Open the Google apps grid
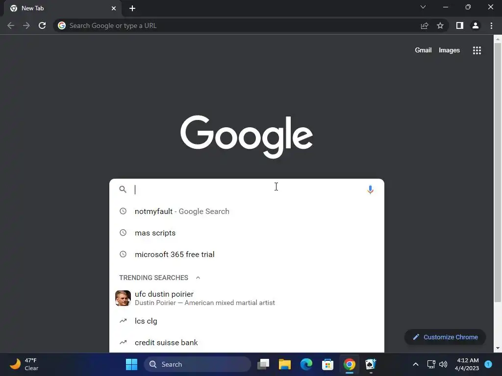 (477, 50)
